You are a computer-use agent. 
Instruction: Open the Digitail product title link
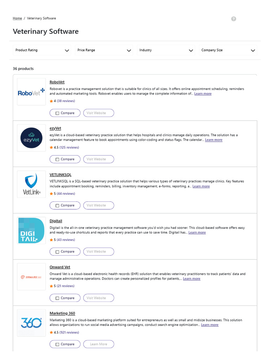coord(56,221)
